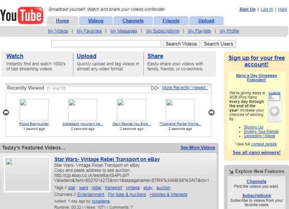Click Uploading Videos bullet link
Image resolution: width=289 pixels, height=209 pixels.
[259, 136]
